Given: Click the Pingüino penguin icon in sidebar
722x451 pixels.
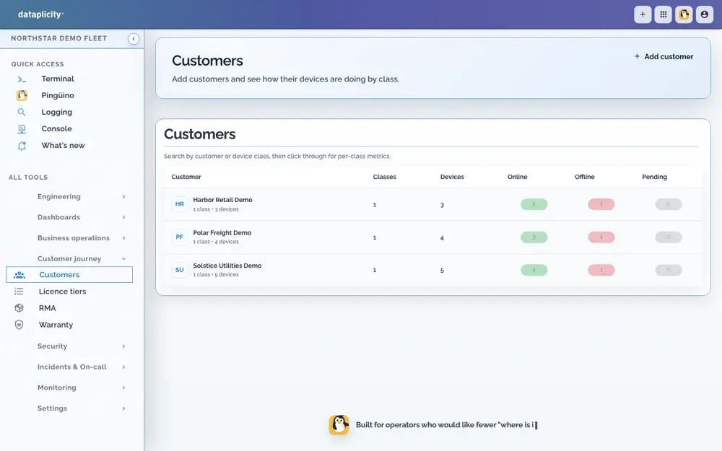Looking at the screenshot, I should (22, 95).
